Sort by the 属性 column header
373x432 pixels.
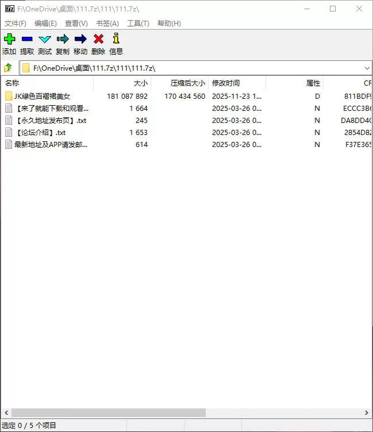click(x=295, y=83)
